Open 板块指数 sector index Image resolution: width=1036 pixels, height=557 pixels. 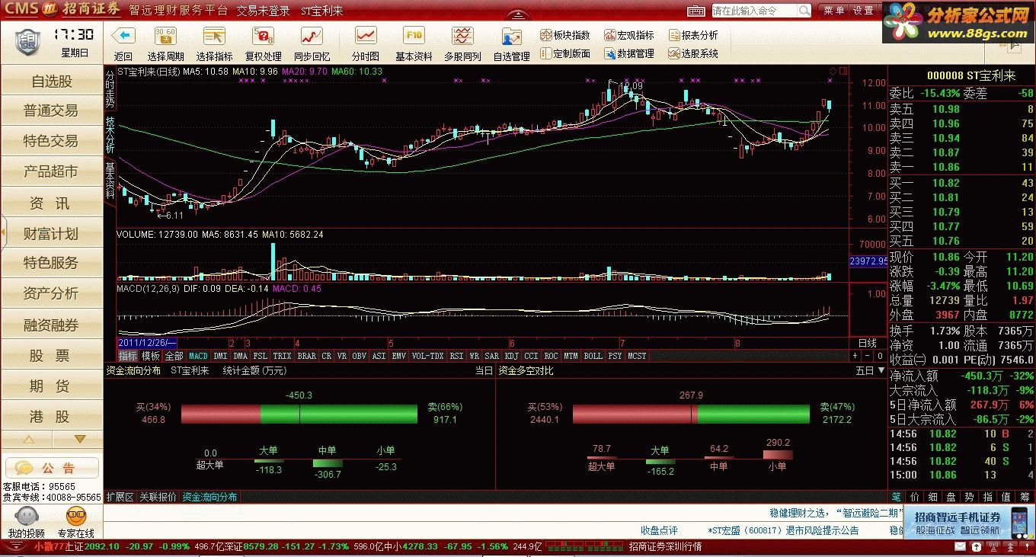[565, 35]
